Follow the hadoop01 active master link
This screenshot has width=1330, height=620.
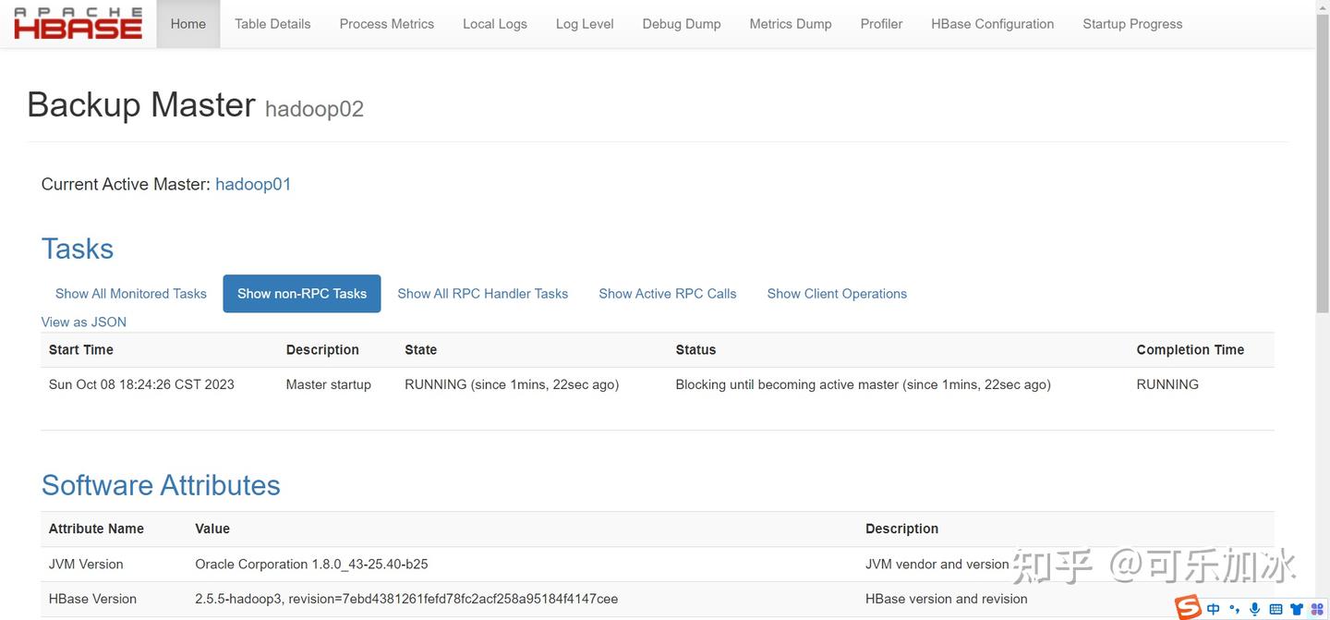(253, 184)
